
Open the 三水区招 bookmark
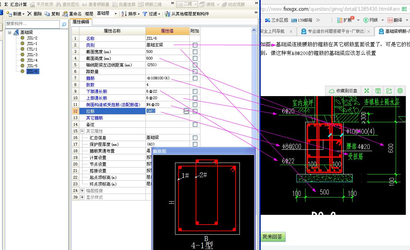click(276, 20)
